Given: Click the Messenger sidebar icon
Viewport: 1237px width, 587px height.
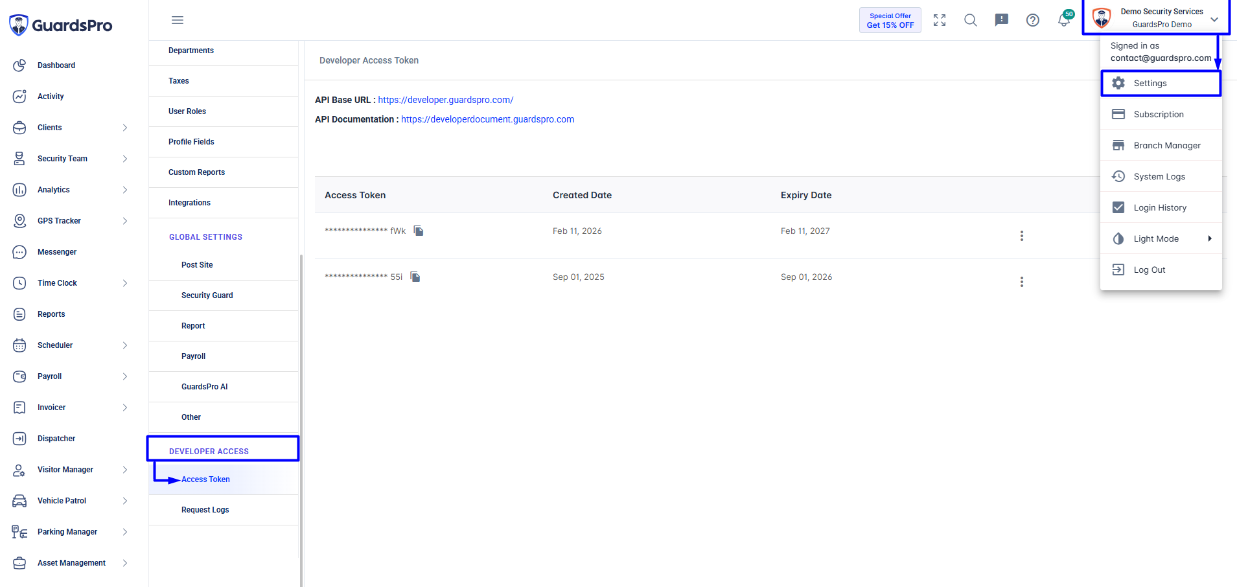Looking at the screenshot, I should pos(19,252).
